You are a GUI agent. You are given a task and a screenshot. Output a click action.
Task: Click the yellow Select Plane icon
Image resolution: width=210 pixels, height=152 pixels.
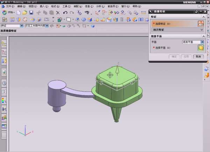(x=201, y=48)
